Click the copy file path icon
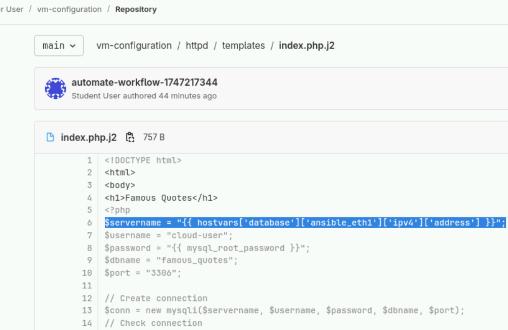 point(130,137)
